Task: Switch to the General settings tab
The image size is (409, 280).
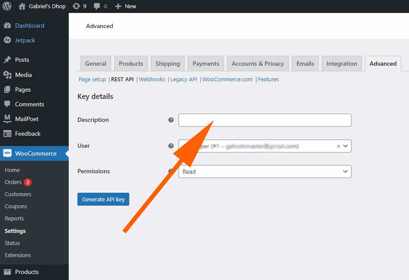Action: tap(96, 64)
